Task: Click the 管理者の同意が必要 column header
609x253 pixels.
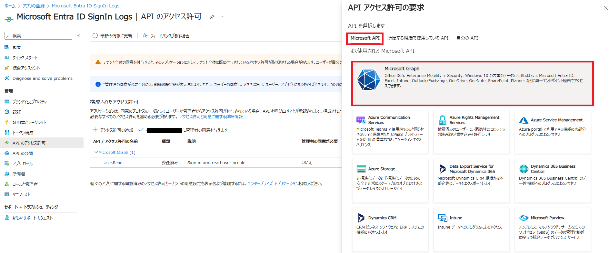Action: point(319,141)
